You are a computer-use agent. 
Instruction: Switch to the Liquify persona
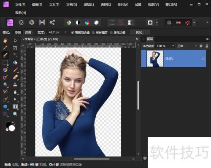click(x=22, y=22)
